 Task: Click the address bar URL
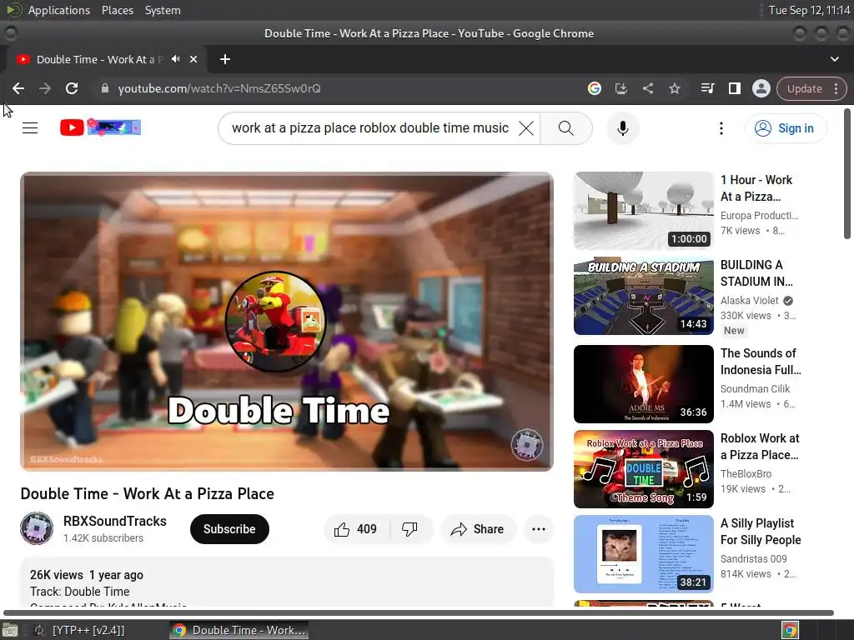pos(219,88)
